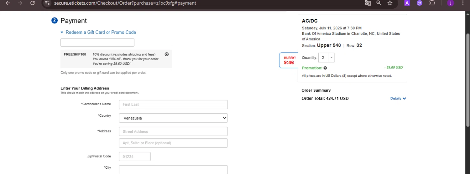Viewport: 470px width, 174px height.
Task: Open the round purple extension icon
Action: (420, 3)
